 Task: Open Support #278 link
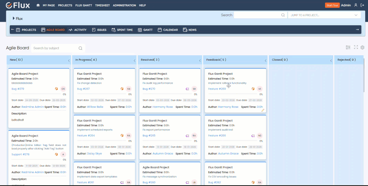click(20, 154)
